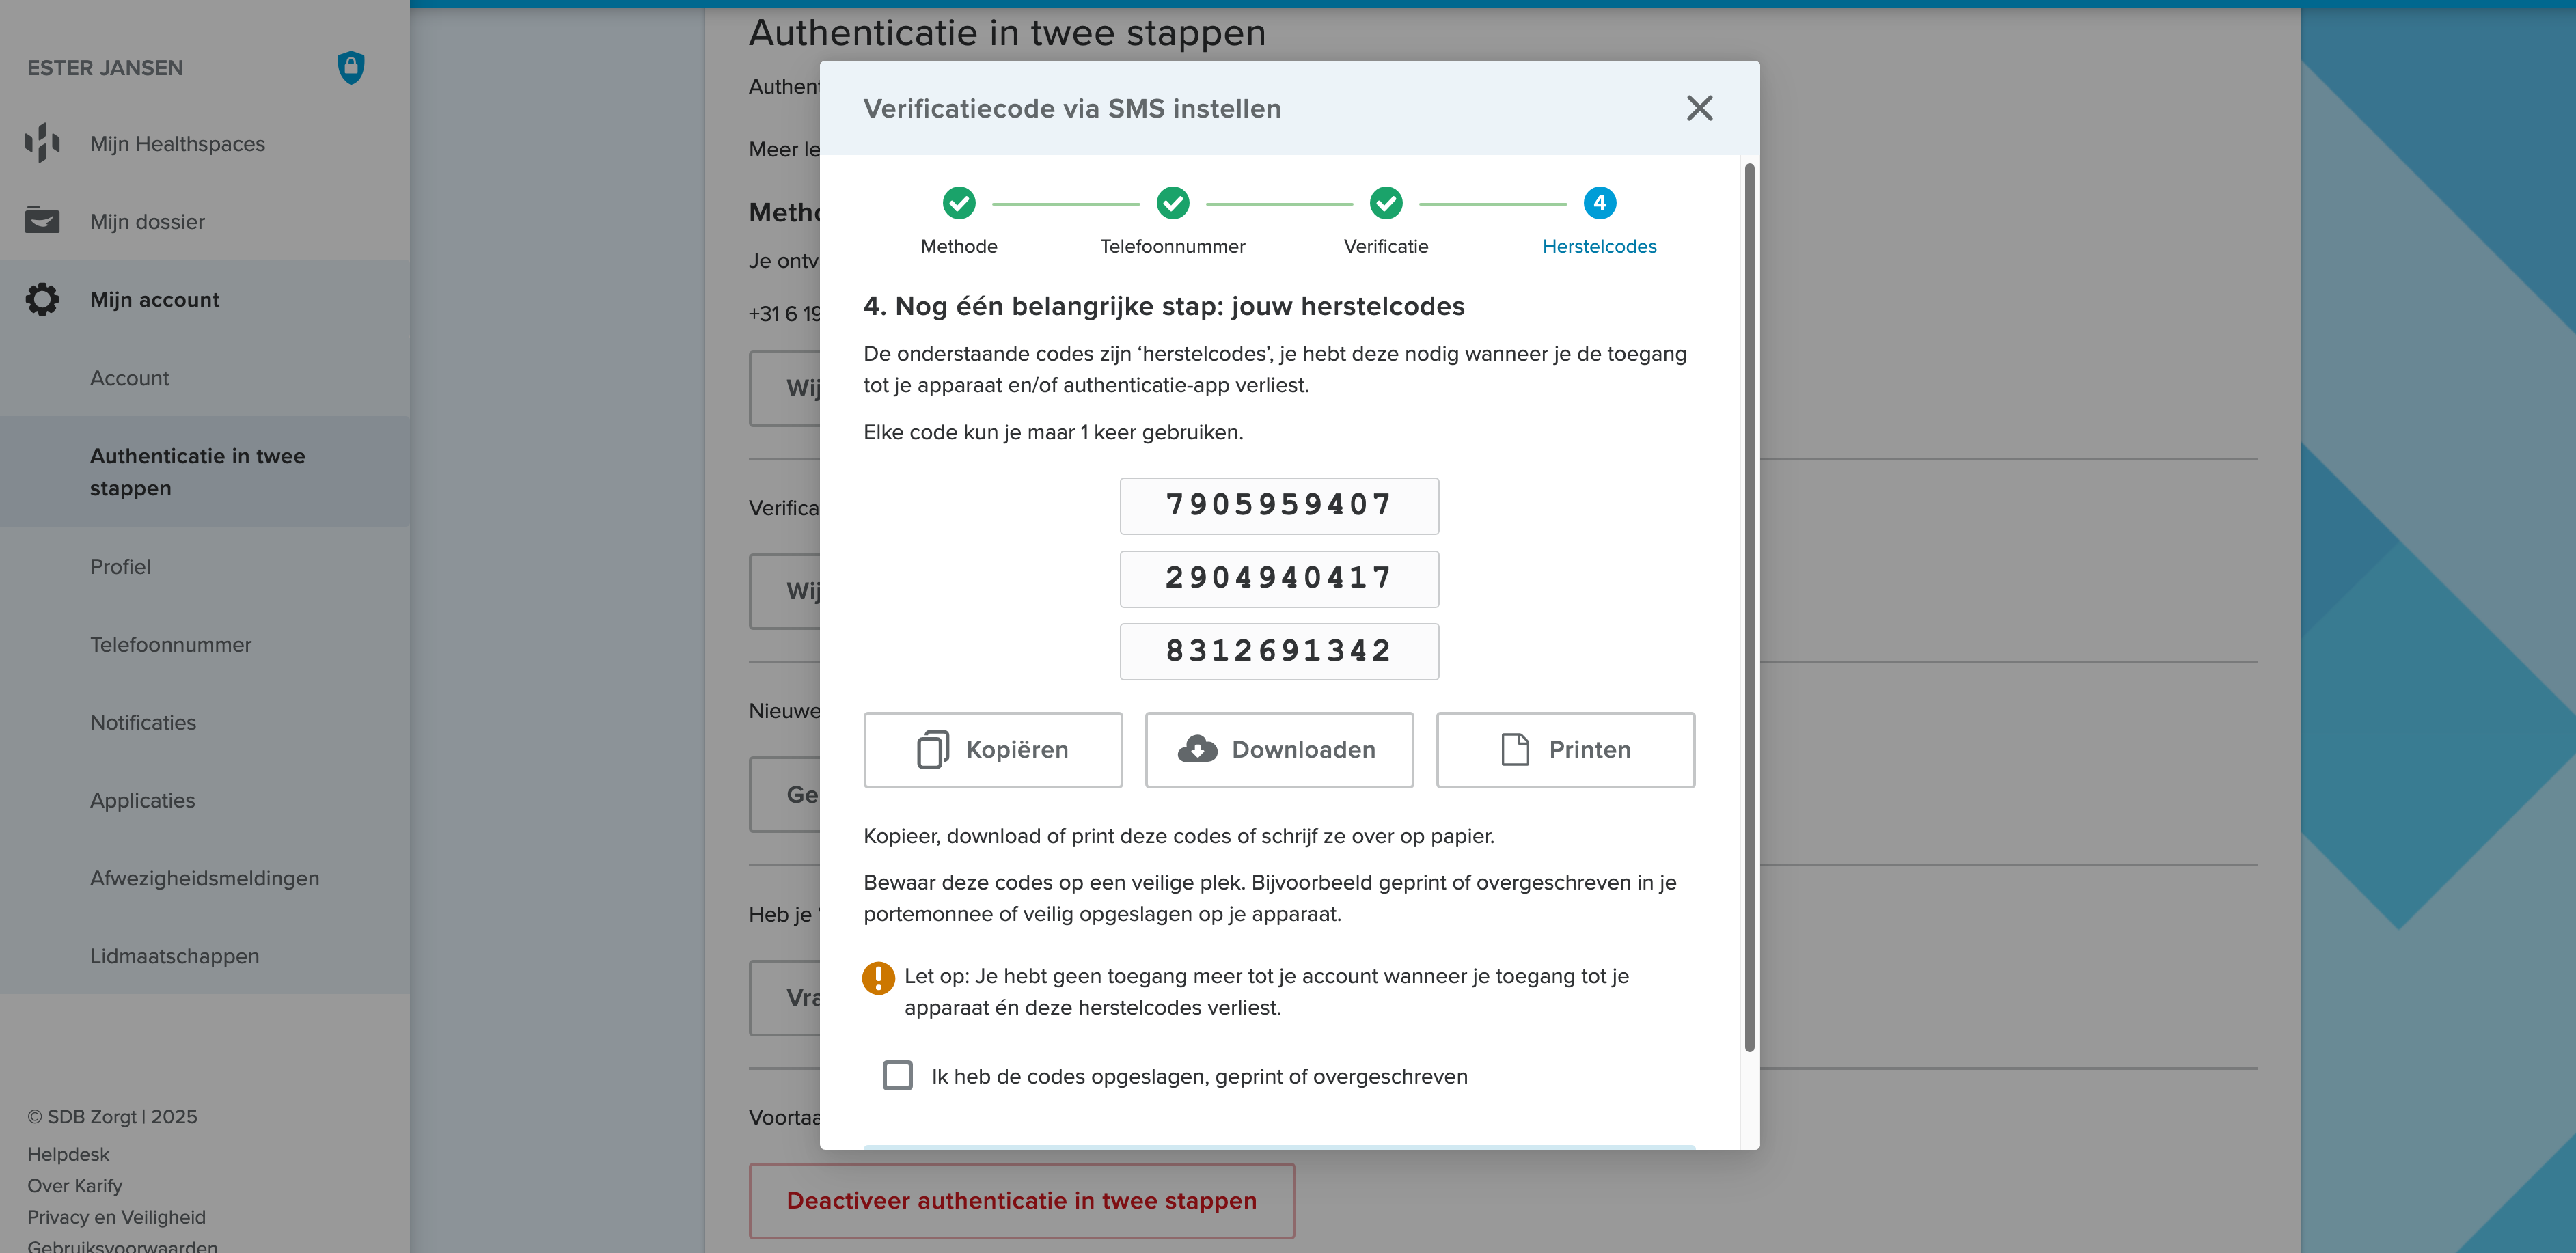Click the copy icon in Kopiëren
Screen dimensions: 2576x1253
pyautogui.click(x=932, y=749)
